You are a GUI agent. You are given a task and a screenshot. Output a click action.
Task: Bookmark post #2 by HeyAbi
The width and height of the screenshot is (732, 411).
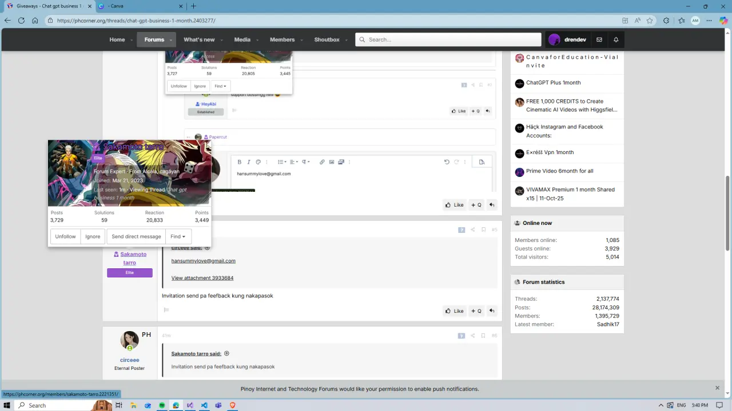481,85
